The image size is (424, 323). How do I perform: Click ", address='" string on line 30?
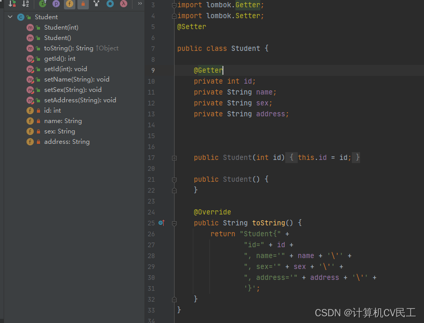(x=271, y=277)
